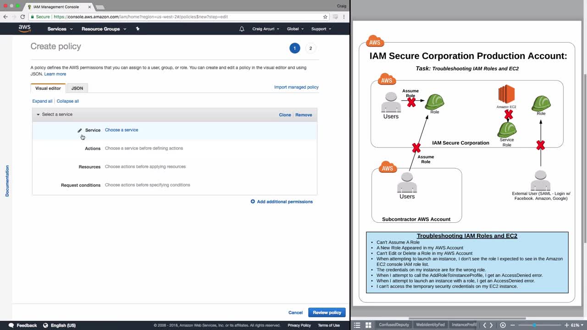
Task: Click the cast extension icon in Chrome toolbar
Action: pyautogui.click(x=335, y=16)
